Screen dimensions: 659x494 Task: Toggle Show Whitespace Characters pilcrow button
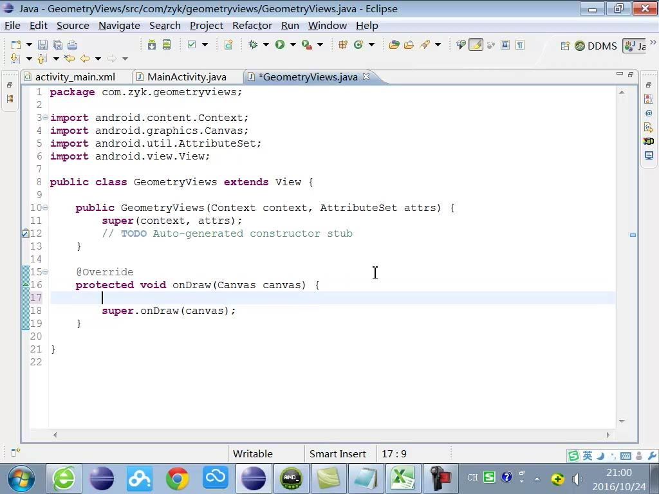coord(520,44)
